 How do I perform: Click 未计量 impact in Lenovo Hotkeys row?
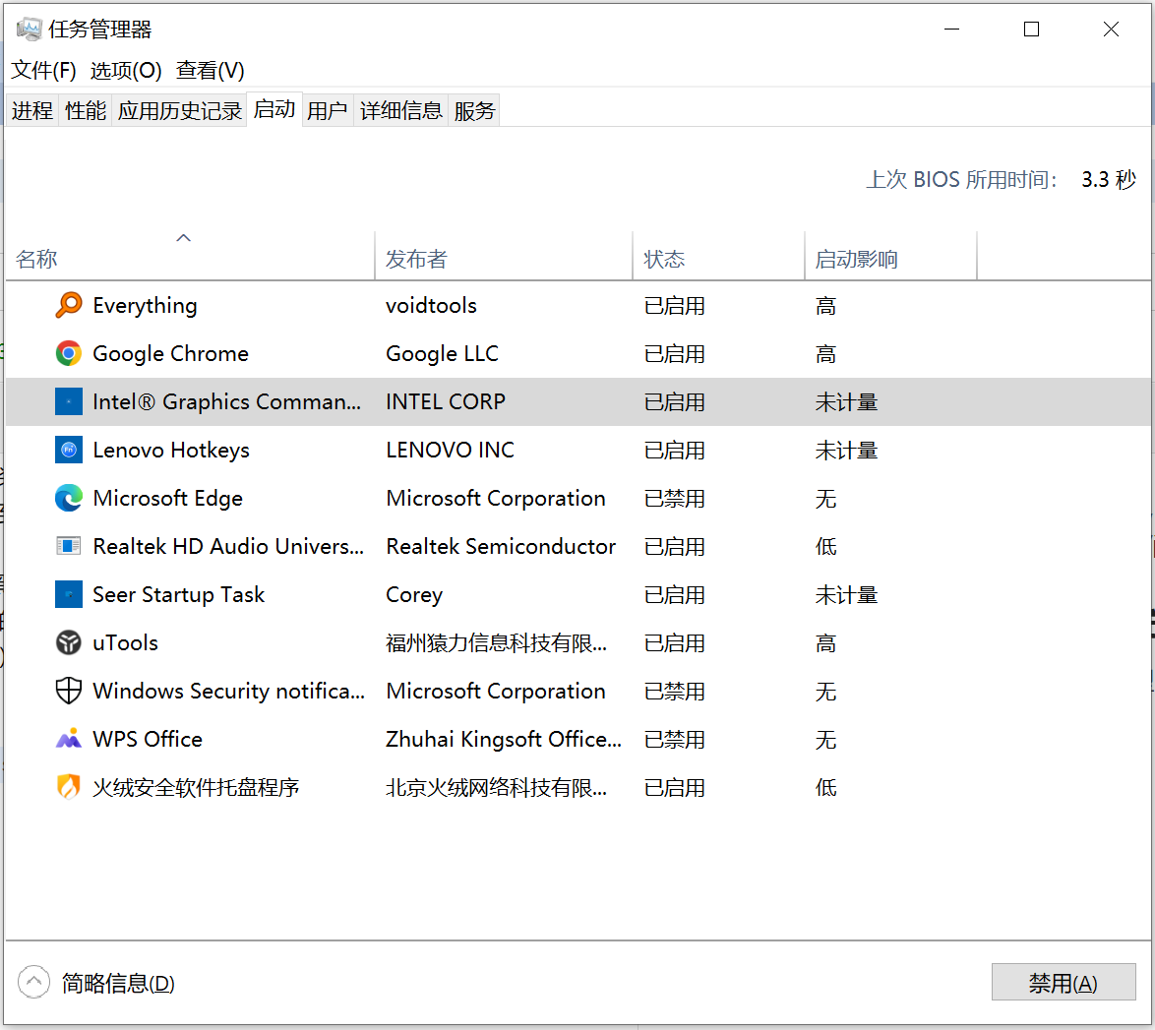coord(846,450)
